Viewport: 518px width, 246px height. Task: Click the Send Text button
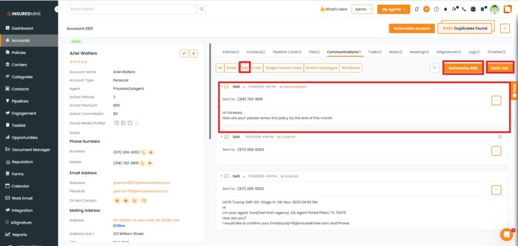click(499, 68)
